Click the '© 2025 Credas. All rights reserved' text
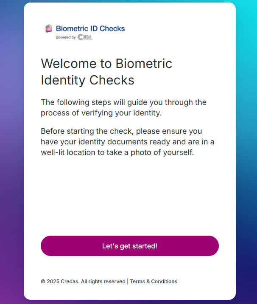257x304 pixels. 83,281
